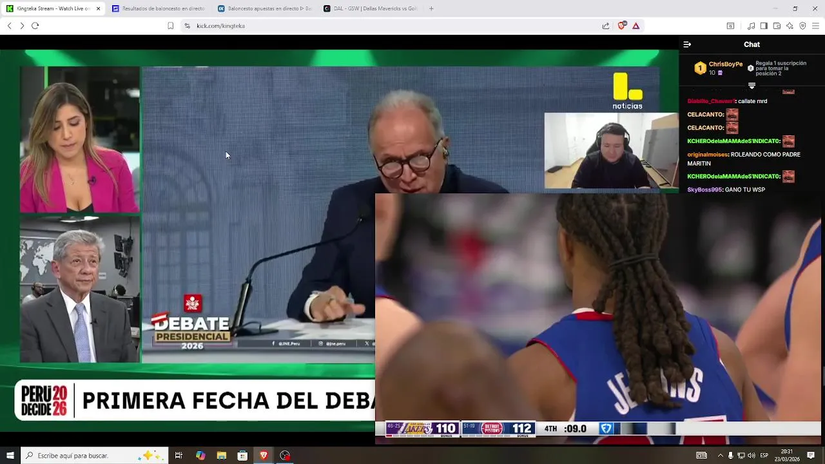825x464 pixels.
Task: Go back in browser history
Action: (9, 26)
